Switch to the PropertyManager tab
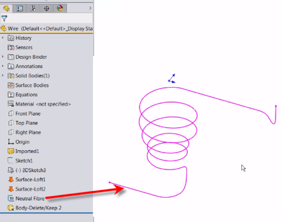 point(19,8)
